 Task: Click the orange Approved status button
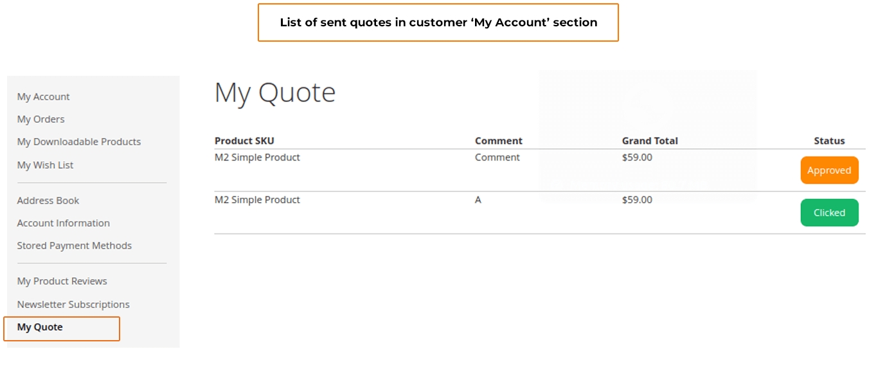(x=829, y=171)
